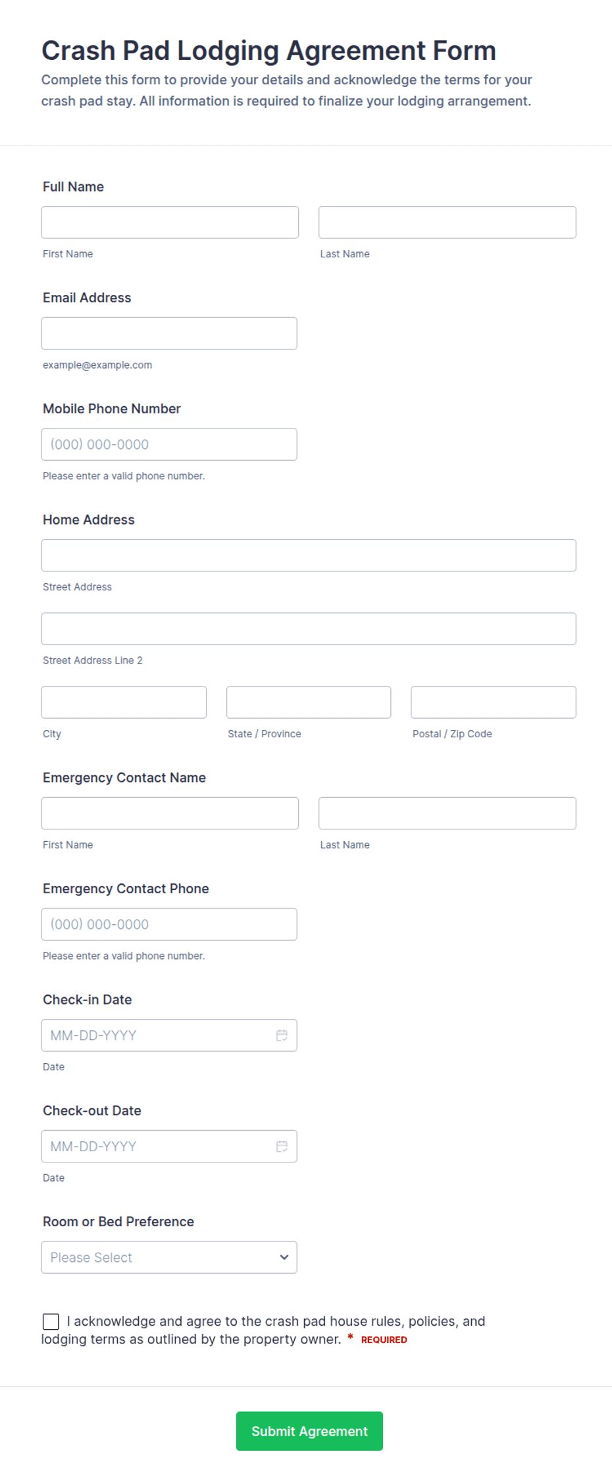Tick the house rules acknowledgement checkbox
This screenshot has width=612, height=1483.
51,1322
